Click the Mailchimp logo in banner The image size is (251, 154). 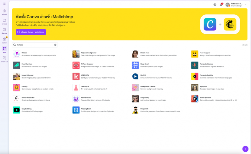click(x=230, y=24)
